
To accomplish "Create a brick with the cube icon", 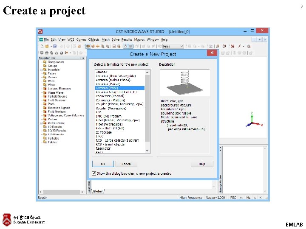I will (42, 53).
